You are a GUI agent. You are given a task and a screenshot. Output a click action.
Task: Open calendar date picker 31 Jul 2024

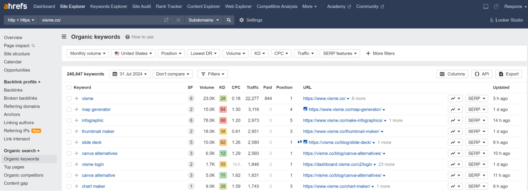130,74
